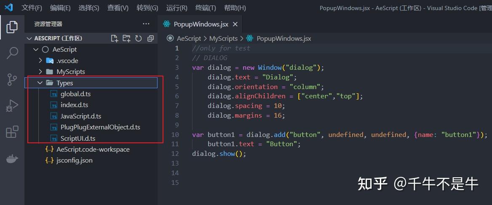Viewport: 492px width, 205px height.
Task: Click the 资源管理器 panel title
Action: tap(48, 24)
